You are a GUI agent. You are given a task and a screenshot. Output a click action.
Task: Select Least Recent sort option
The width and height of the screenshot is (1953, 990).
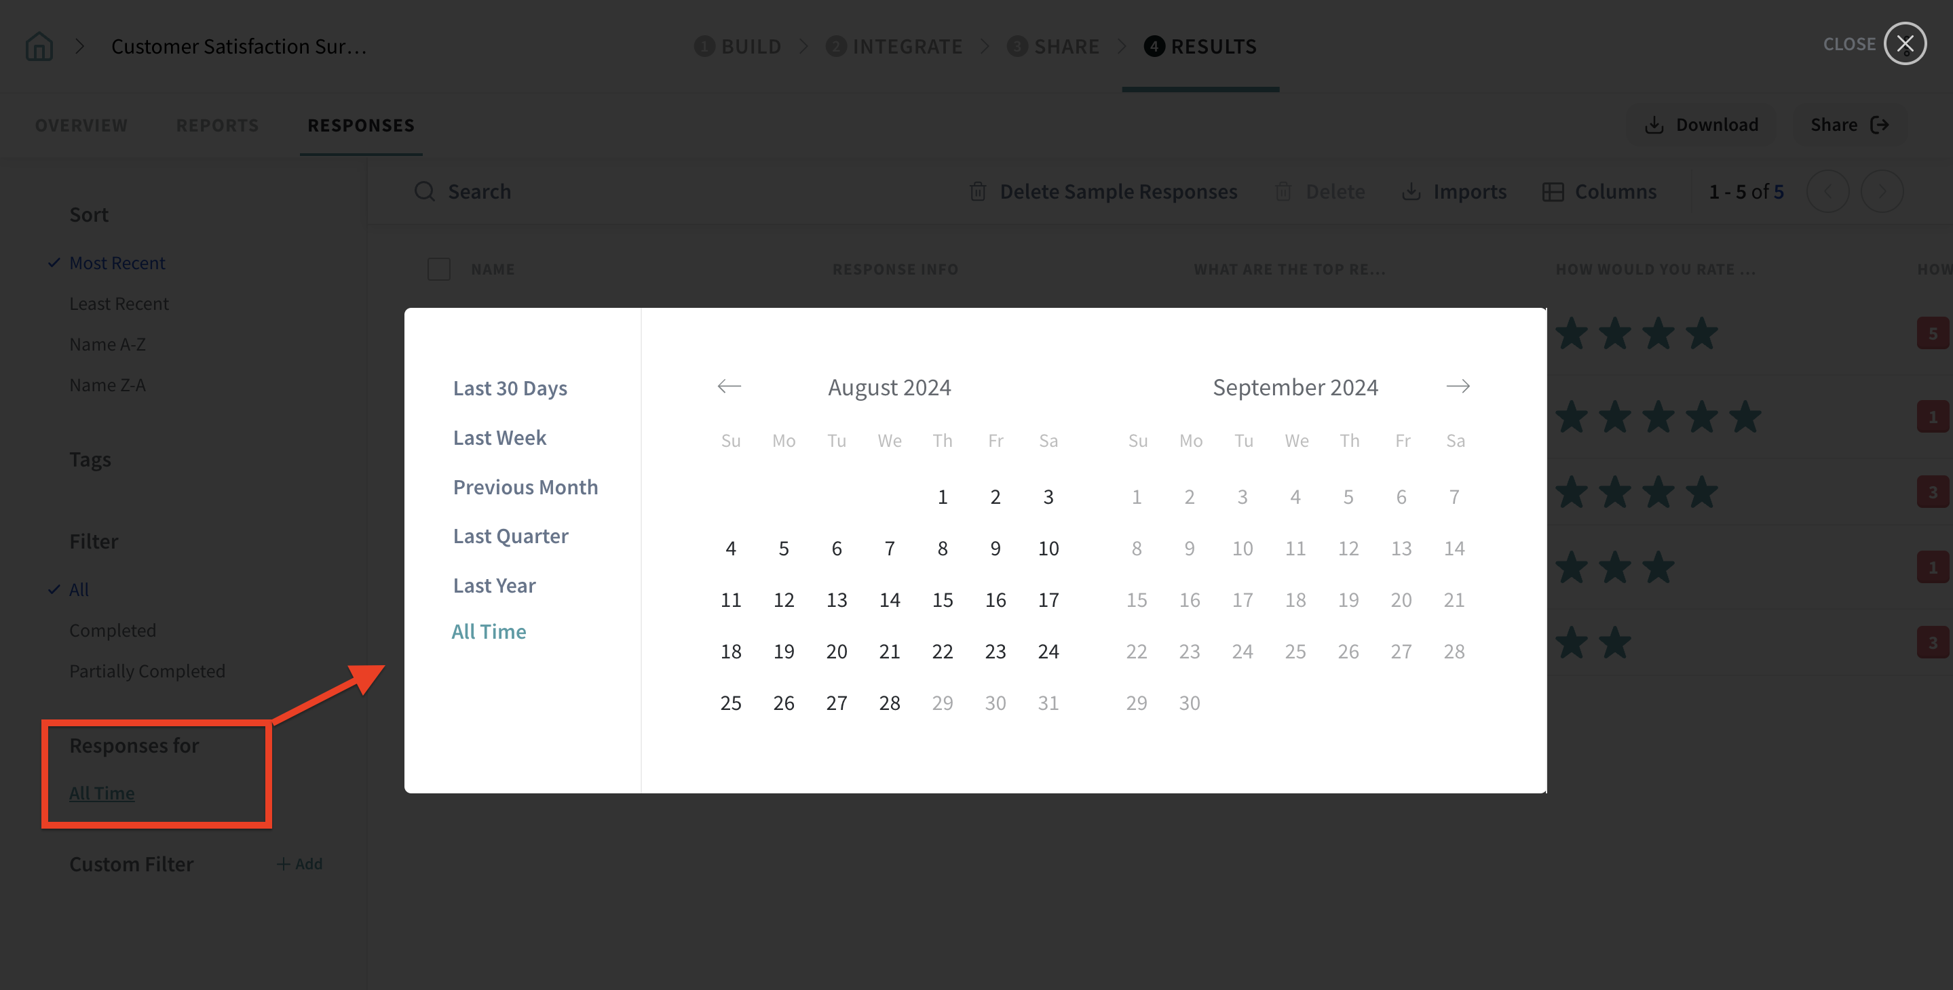(119, 303)
